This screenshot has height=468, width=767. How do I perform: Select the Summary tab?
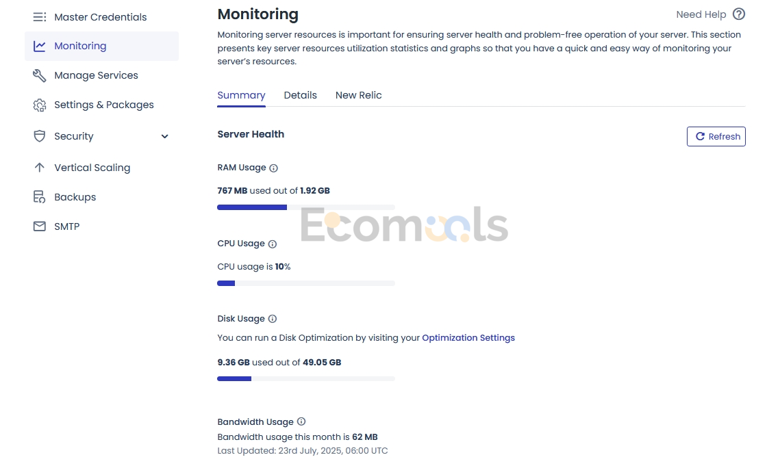pos(241,95)
